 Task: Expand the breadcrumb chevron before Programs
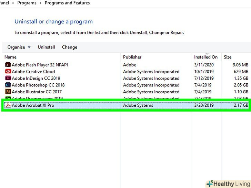click(x=13, y=3)
